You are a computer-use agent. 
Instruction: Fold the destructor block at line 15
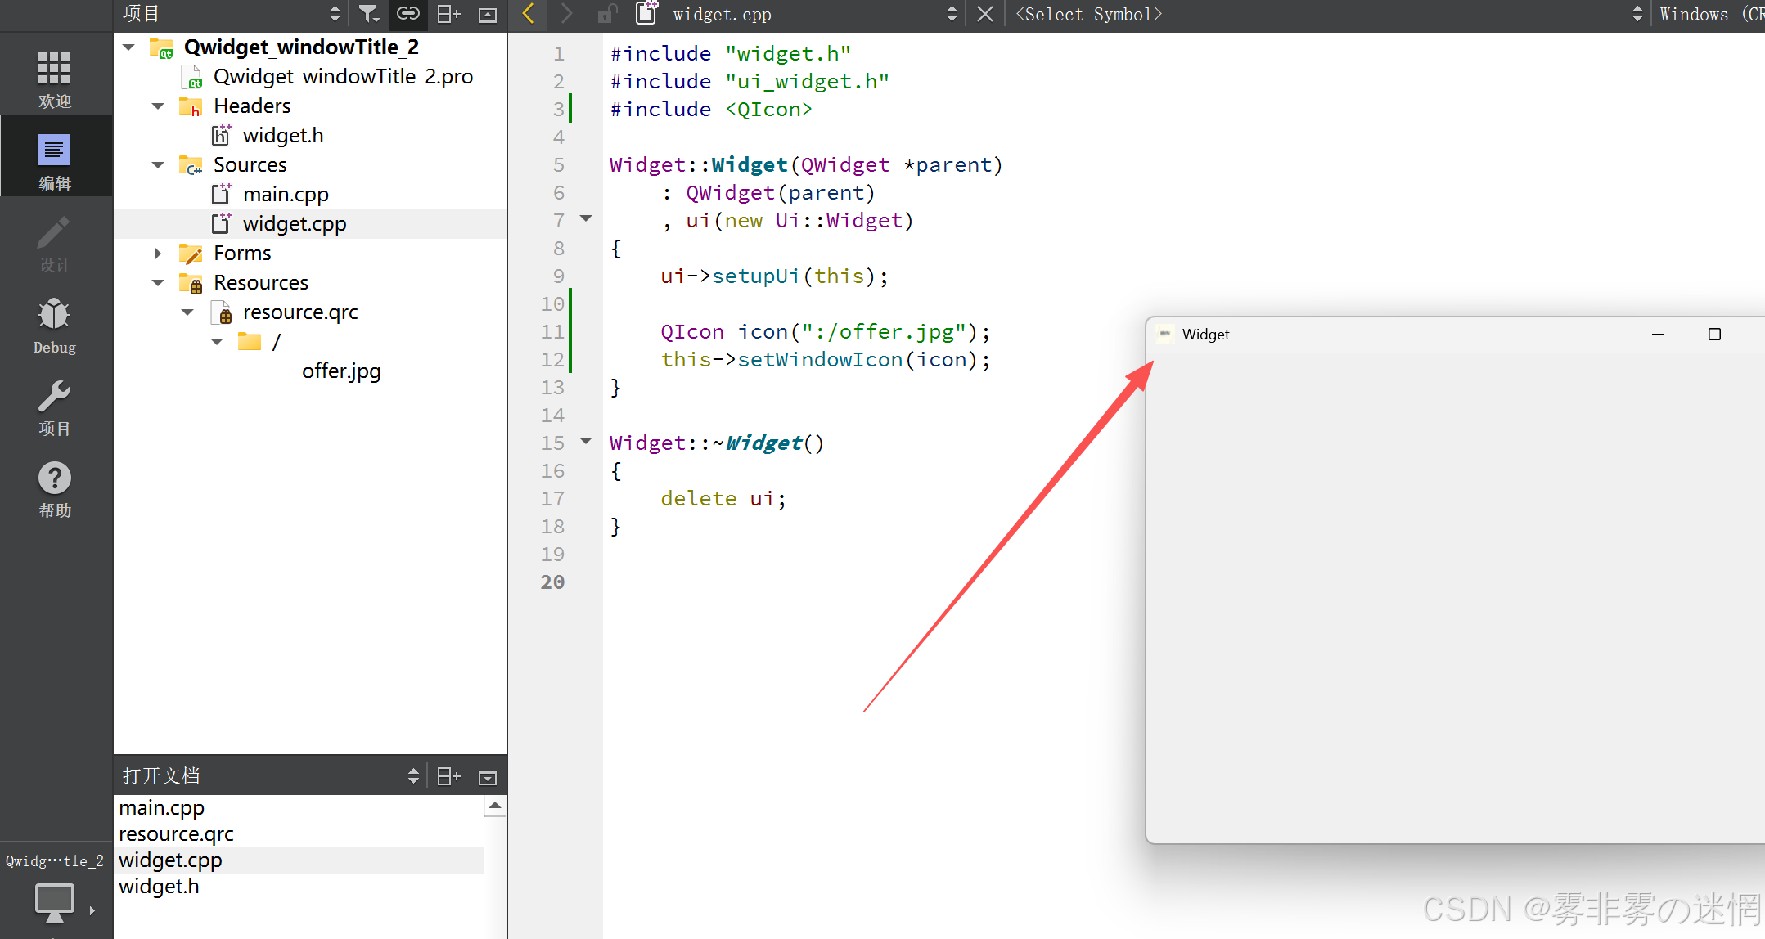click(x=586, y=441)
